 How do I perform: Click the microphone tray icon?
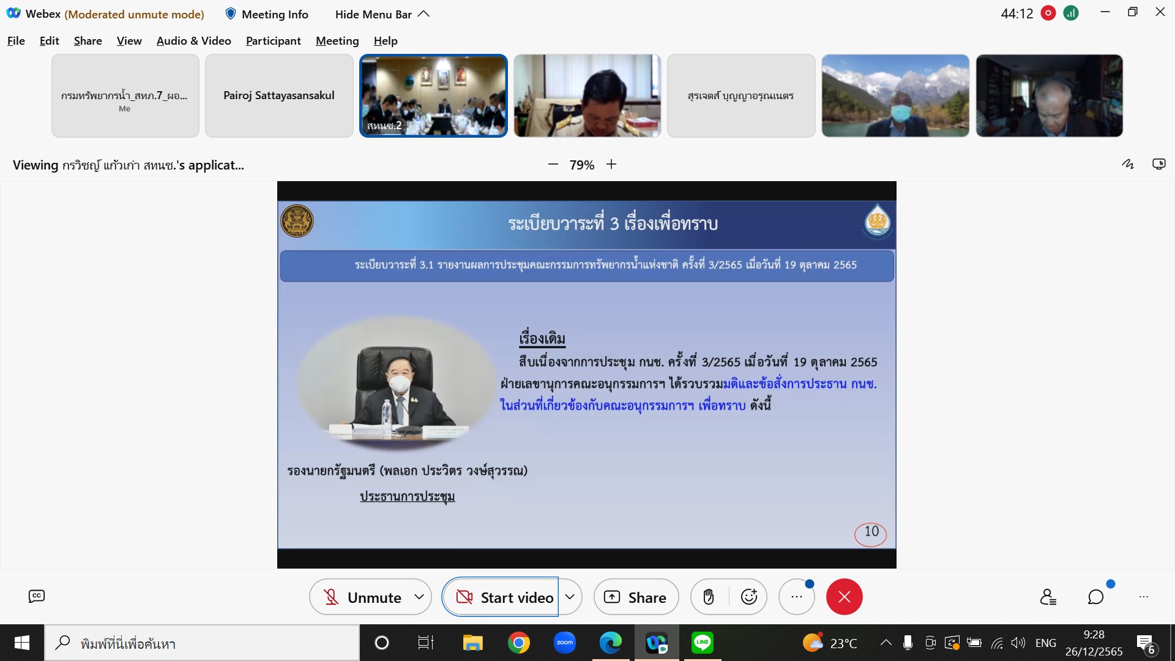tap(908, 643)
